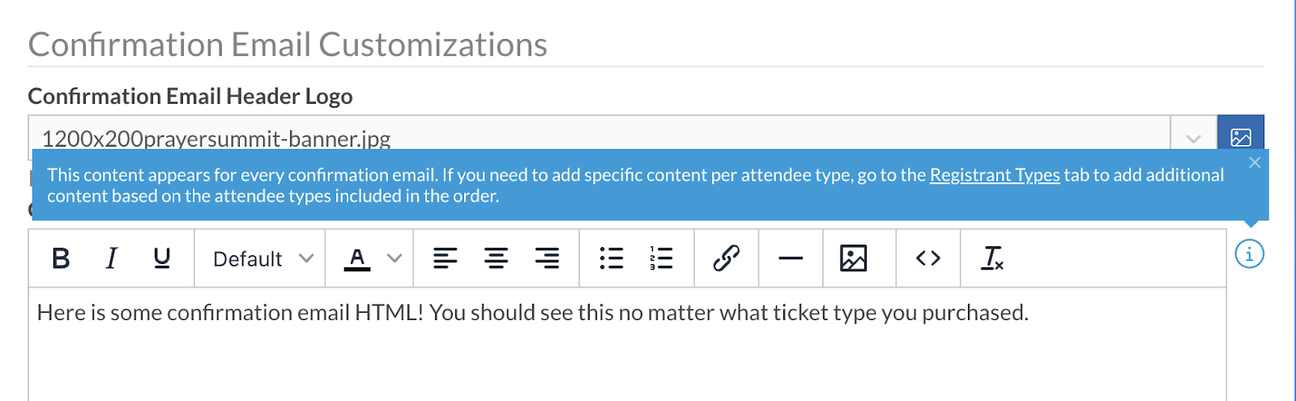The image size is (1296, 401).
Task: Center align the text
Action: (x=496, y=258)
